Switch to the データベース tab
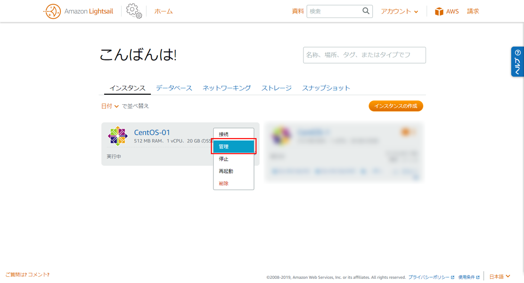This screenshot has width=524, height=283. click(174, 88)
